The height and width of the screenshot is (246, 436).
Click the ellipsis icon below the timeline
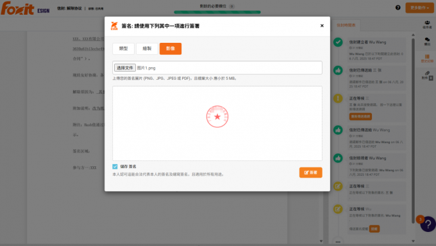[338, 242]
